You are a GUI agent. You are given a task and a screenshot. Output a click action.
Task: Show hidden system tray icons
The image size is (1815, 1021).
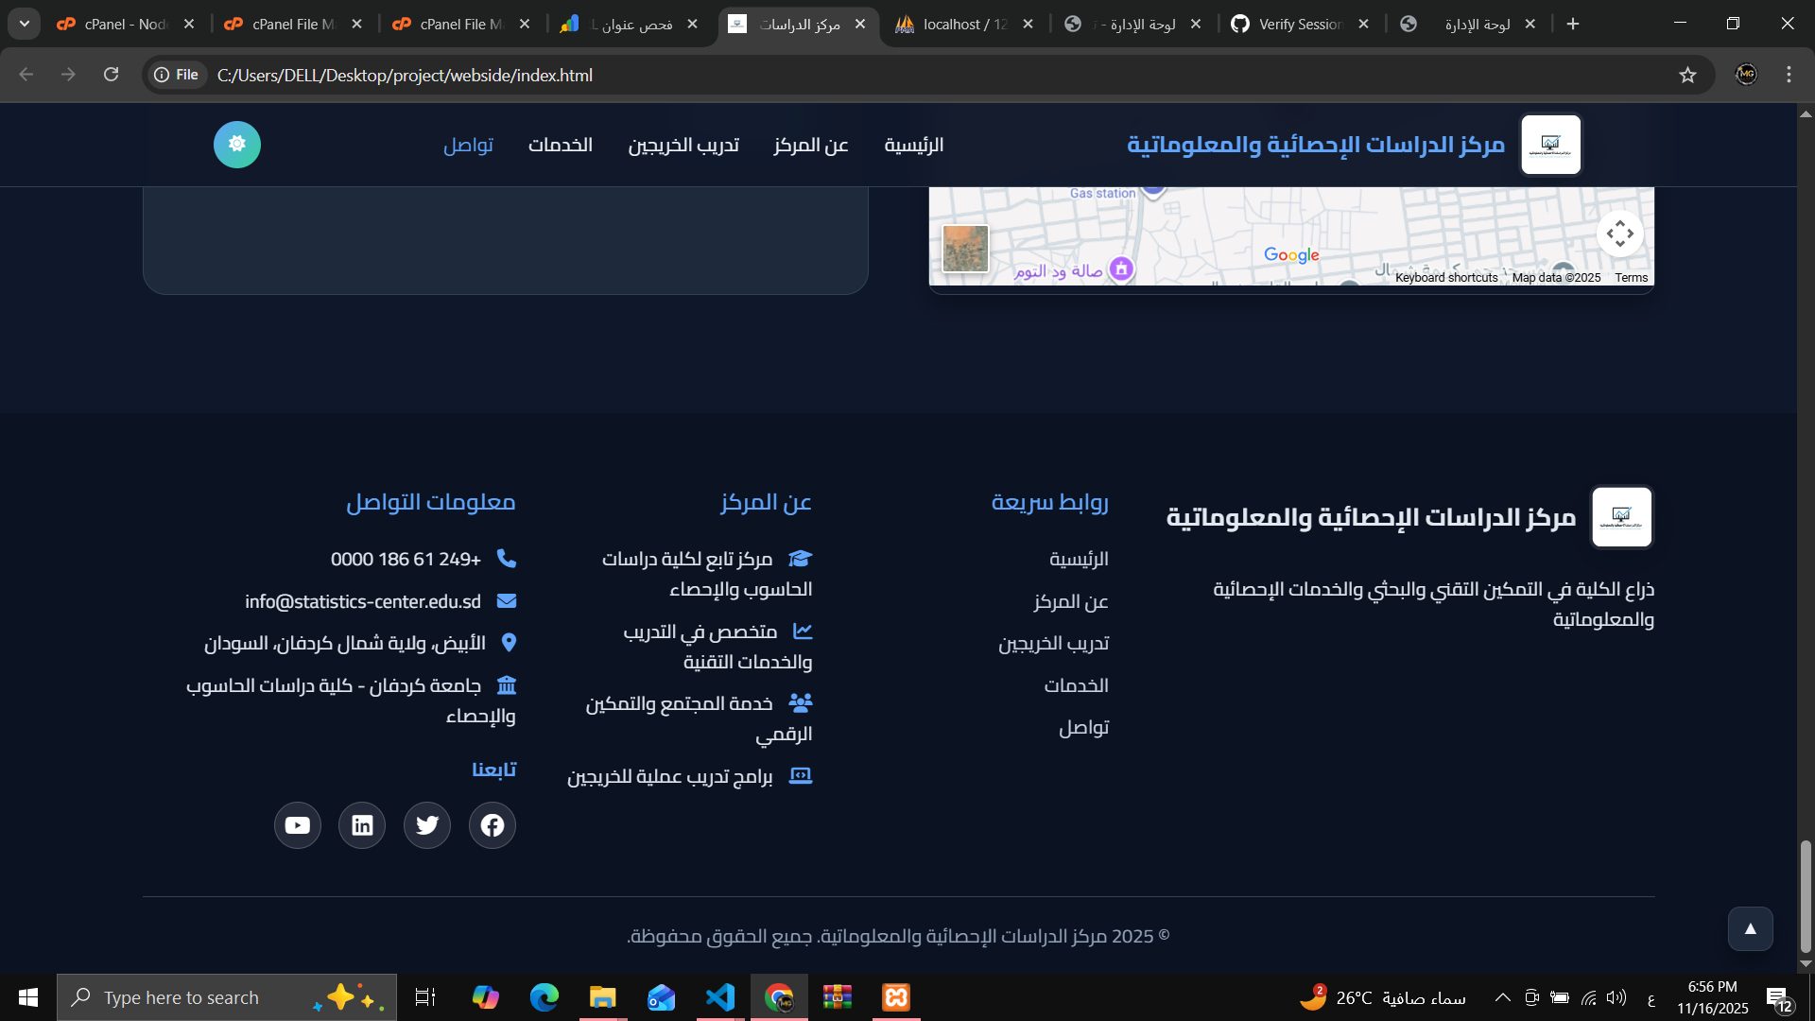1502,997
